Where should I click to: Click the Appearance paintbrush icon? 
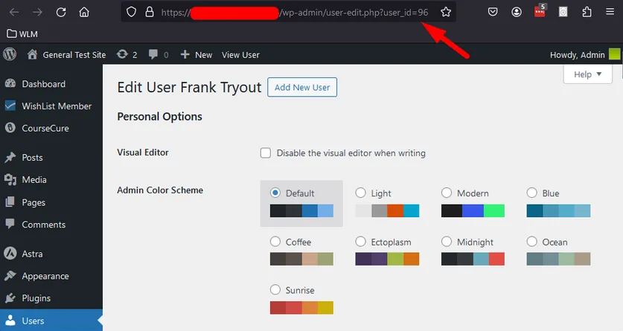(x=10, y=276)
